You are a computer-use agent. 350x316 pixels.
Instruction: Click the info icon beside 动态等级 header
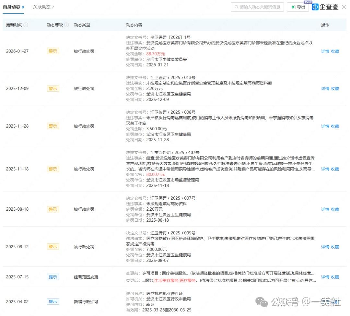pos(66,25)
